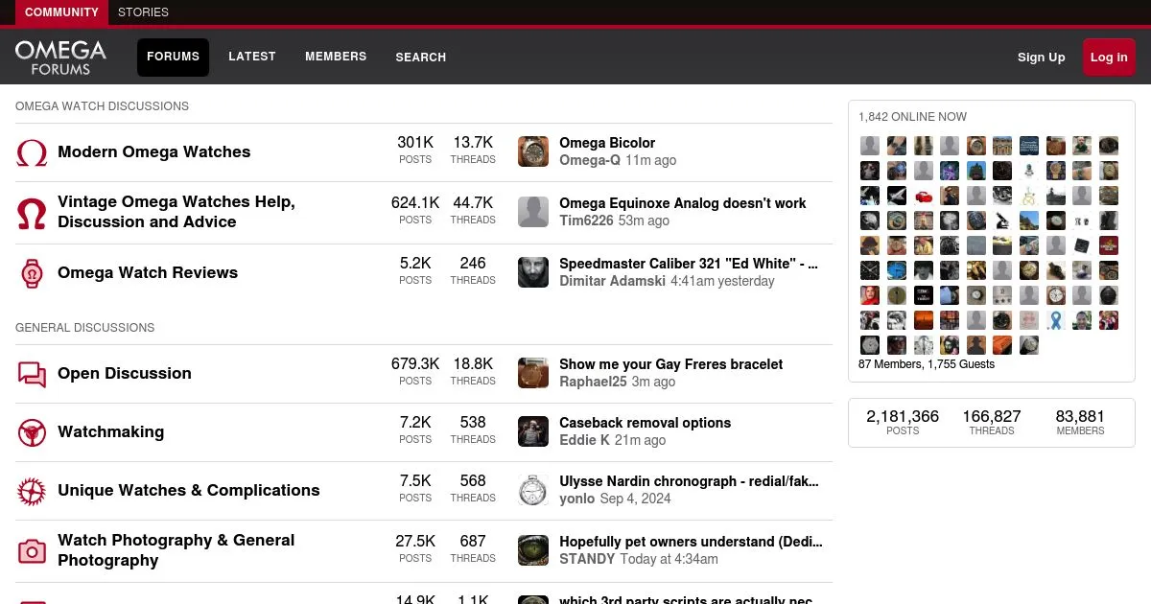This screenshot has height=604, width=1151.
Task: Open the Forums navigation item
Action: click(173, 57)
